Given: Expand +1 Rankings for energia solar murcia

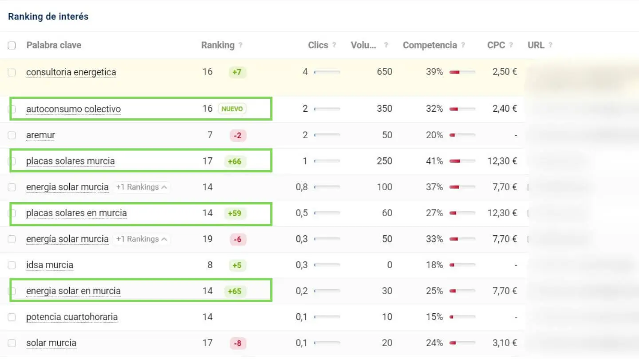Looking at the screenshot, I should pos(142,187).
